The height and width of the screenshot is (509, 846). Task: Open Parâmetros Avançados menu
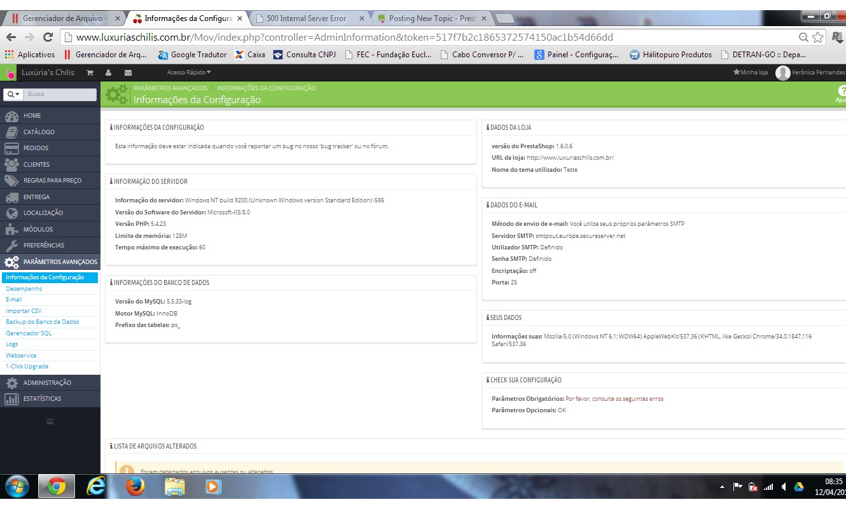(50, 261)
